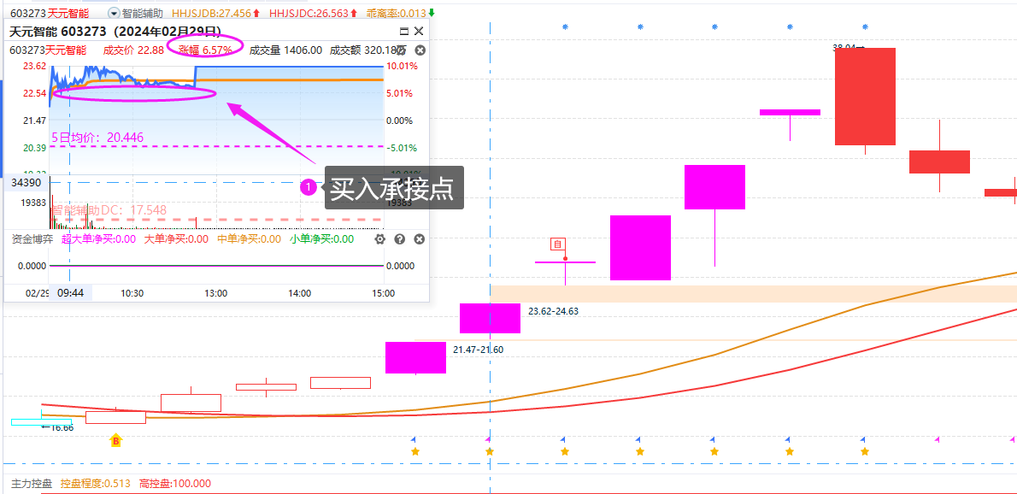The height and width of the screenshot is (494, 1017).
Task: Click the 智能辅助 indicator name in top bar
Action: (x=142, y=12)
